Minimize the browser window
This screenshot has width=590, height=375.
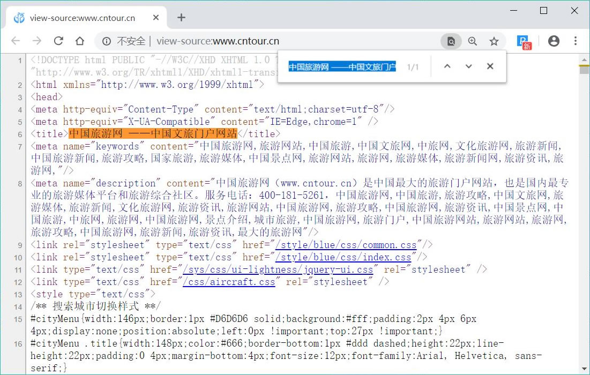click(x=514, y=11)
